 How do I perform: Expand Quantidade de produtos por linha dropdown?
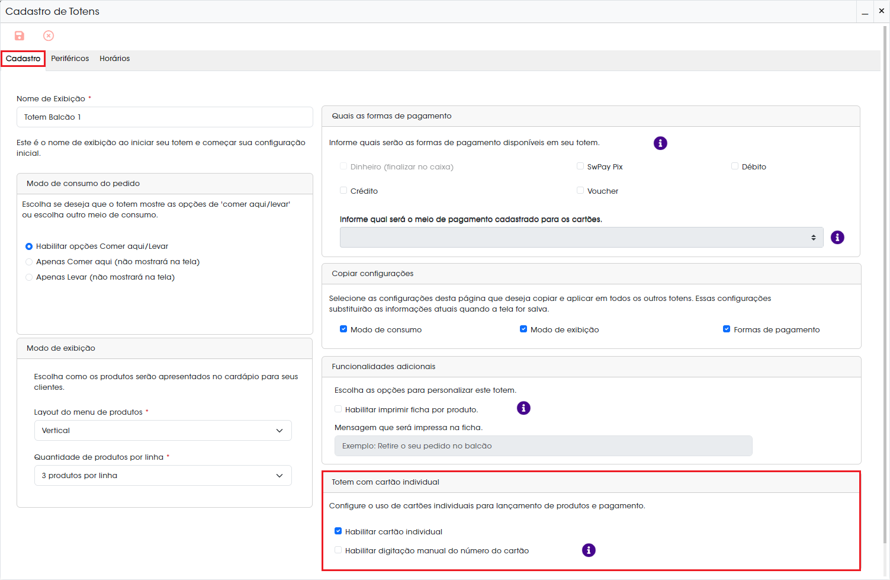click(x=163, y=476)
